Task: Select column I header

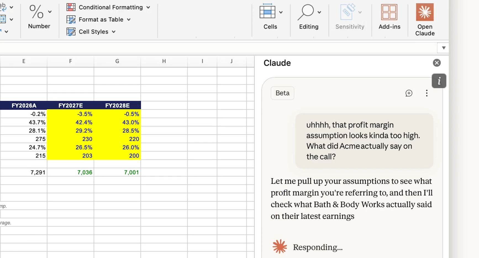Action: 202,61
